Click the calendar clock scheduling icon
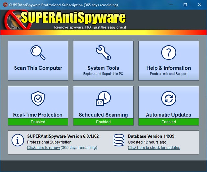The width and height of the screenshot is (207, 172). tap(103, 99)
